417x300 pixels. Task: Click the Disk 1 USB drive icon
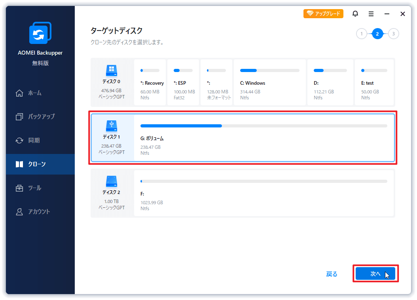click(x=112, y=126)
